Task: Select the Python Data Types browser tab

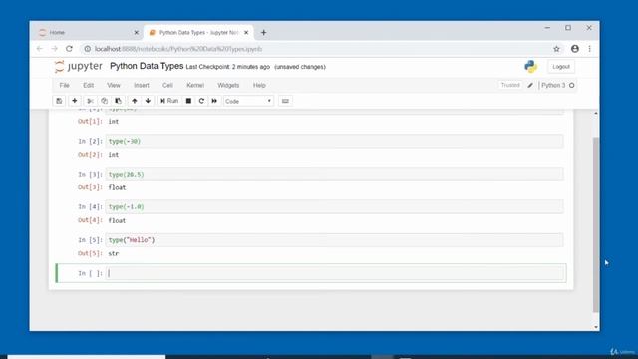Action: point(197,32)
